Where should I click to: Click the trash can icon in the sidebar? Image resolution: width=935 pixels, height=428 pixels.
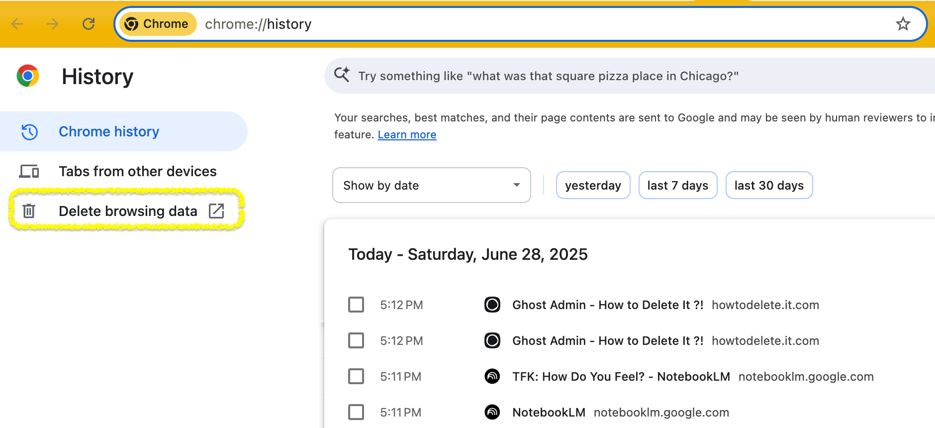[29, 211]
